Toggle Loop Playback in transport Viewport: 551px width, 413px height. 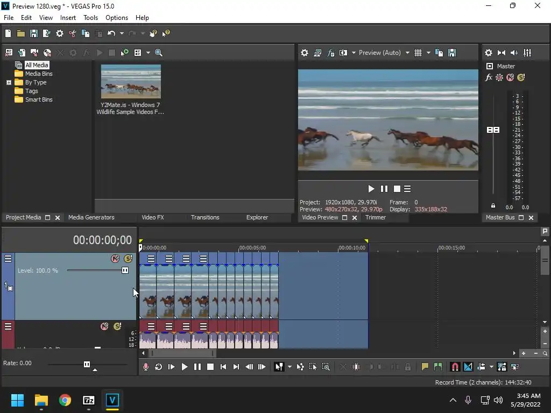[159, 367]
